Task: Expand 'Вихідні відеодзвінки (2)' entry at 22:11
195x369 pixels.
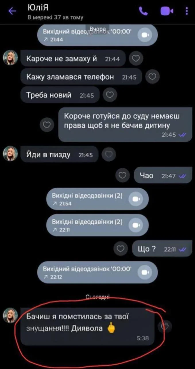Action: tap(97, 225)
